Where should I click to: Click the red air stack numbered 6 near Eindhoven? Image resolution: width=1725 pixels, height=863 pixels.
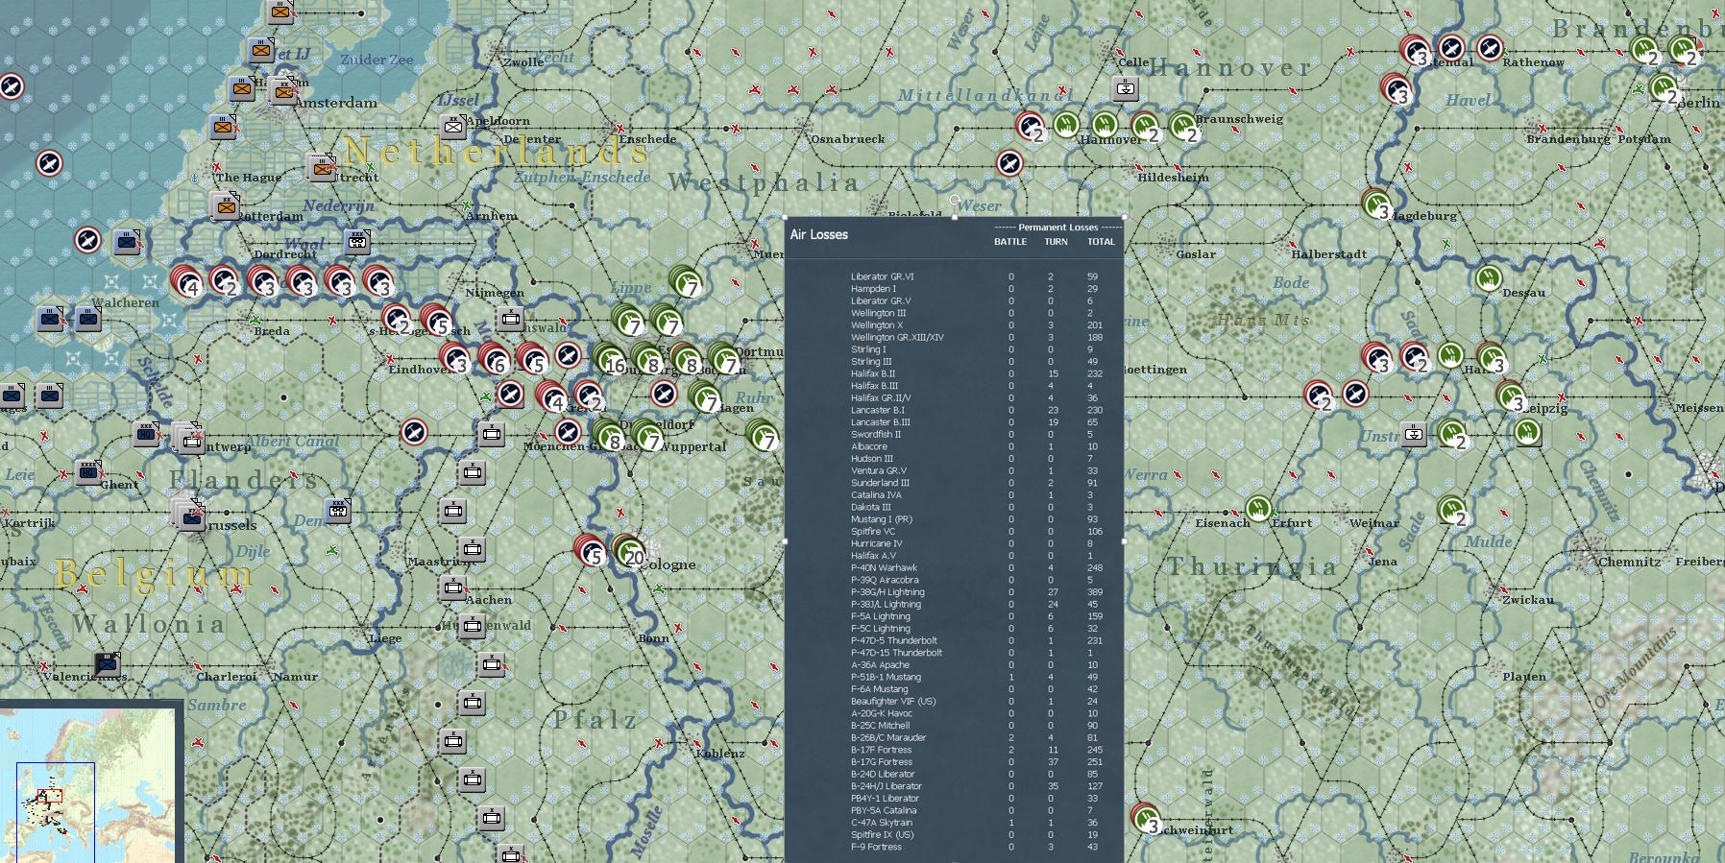(x=493, y=358)
